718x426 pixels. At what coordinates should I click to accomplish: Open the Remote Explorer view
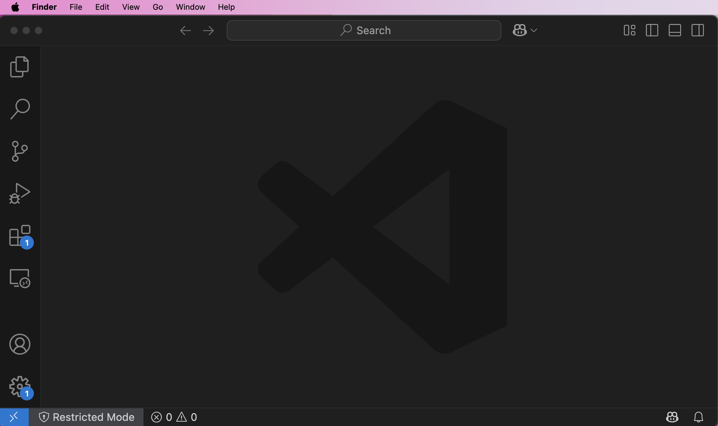[20, 278]
